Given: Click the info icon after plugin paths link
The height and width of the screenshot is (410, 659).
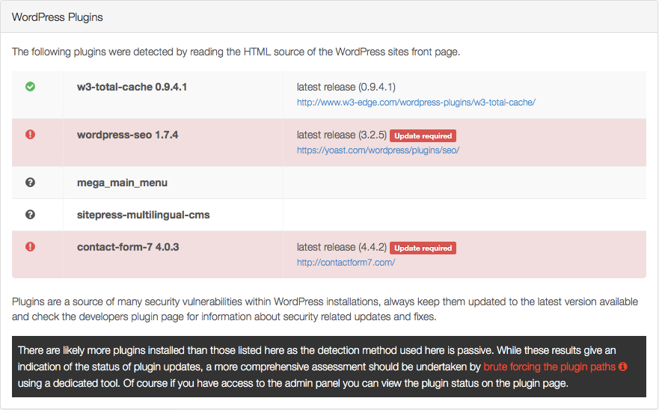Looking at the screenshot, I should click(623, 367).
